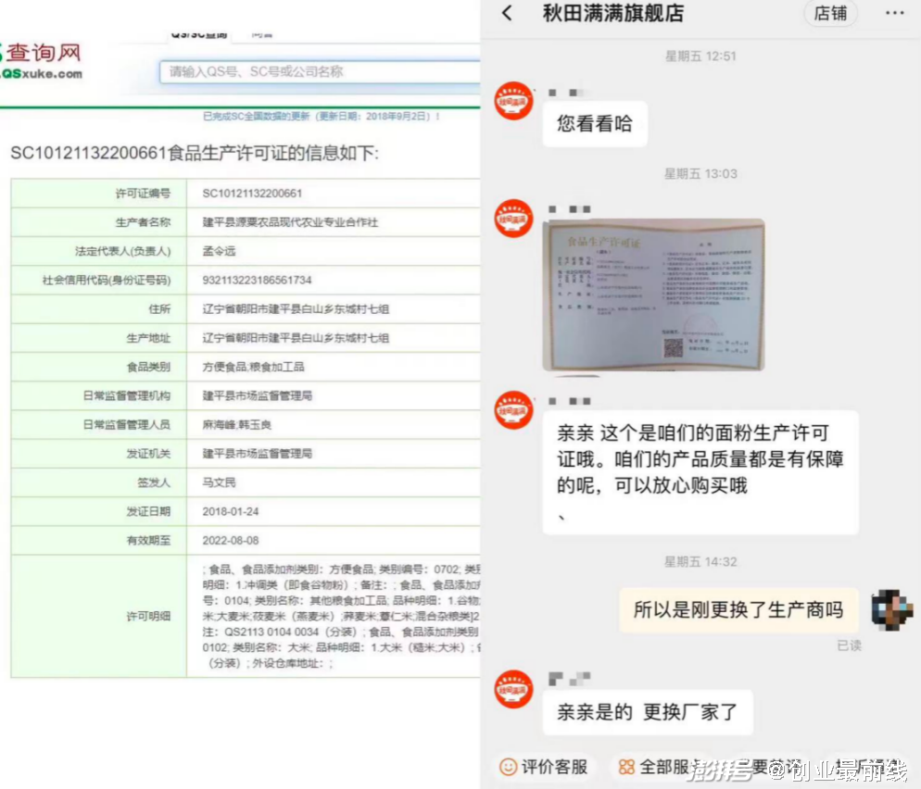Click the 亲亲是的 更换厂家了 message bubble
Viewport: 921px width, 789px height.
point(647,712)
